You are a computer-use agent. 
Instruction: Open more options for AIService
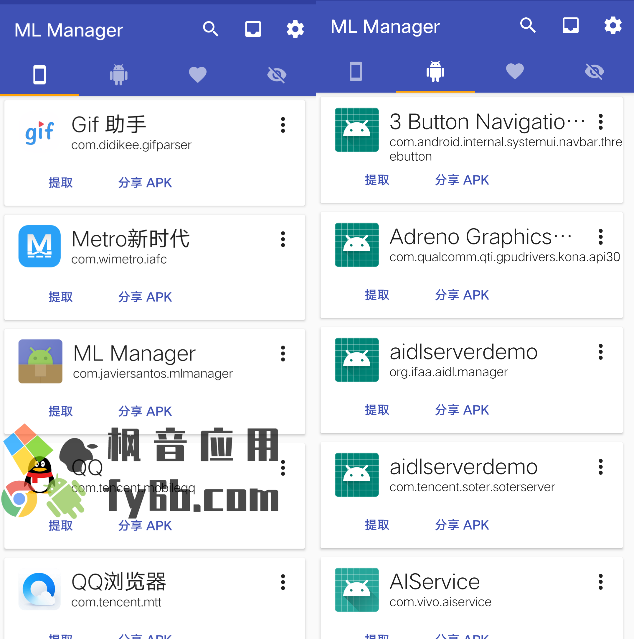click(601, 582)
